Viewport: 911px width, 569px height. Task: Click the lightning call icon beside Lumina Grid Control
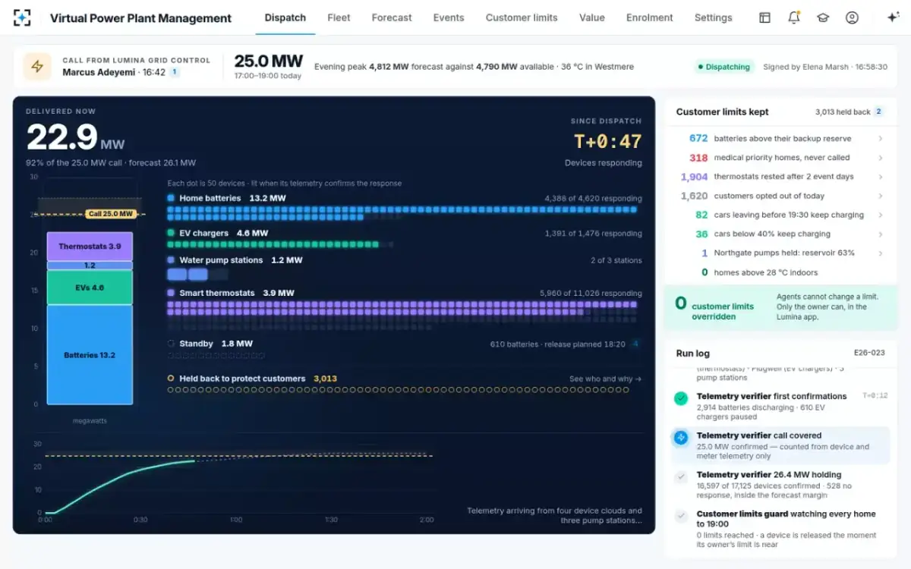37,67
